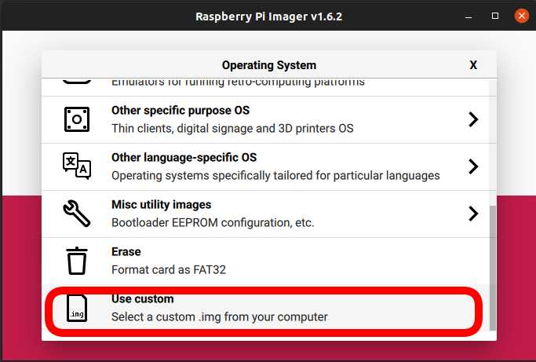This screenshot has width=536, height=362.
Task: Click the .img file icon
Action: [x=77, y=308]
